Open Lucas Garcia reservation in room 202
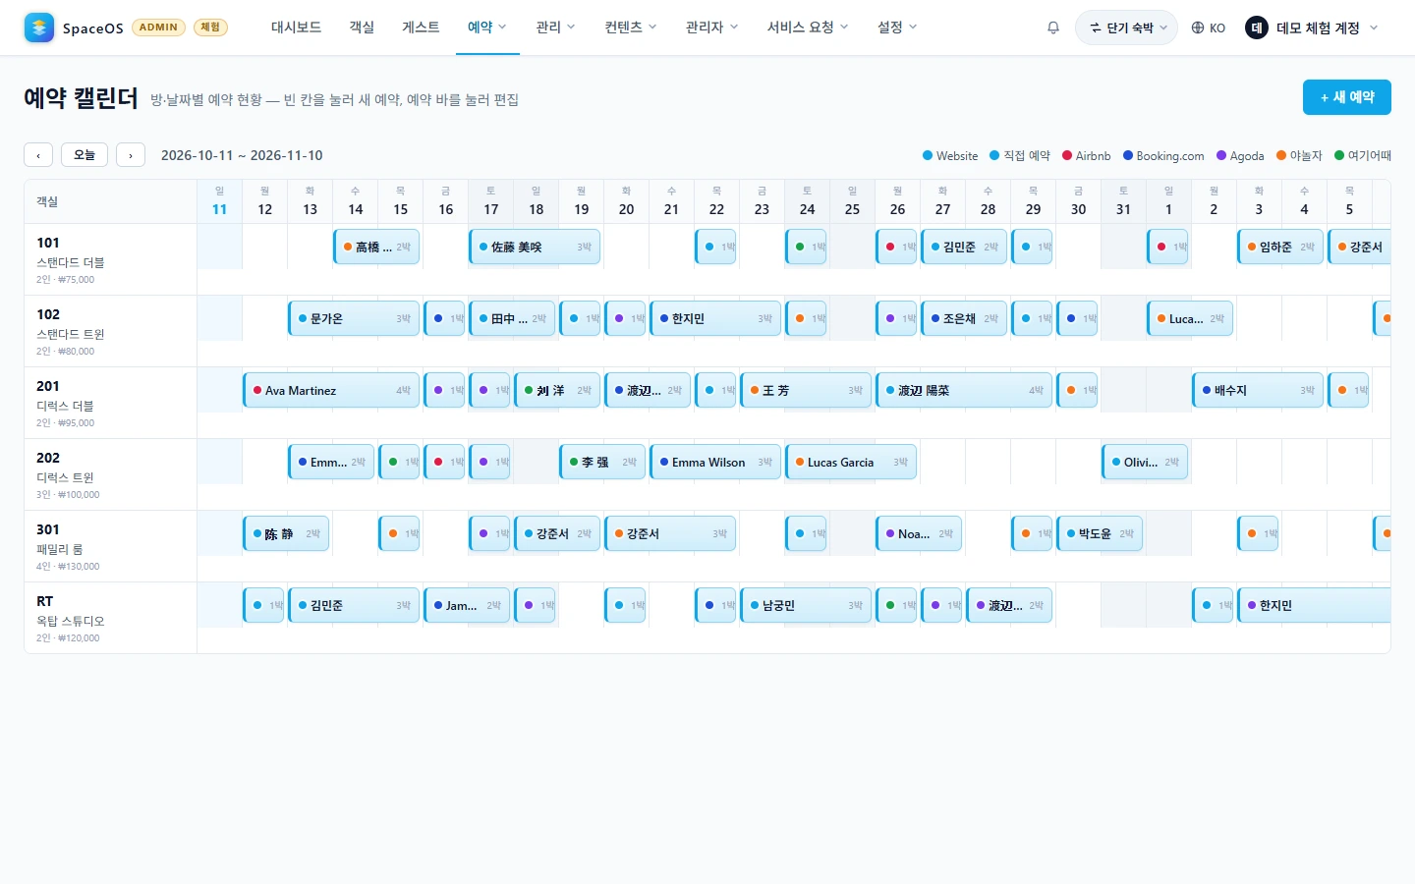1415x884 pixels. click(x=851, y=462)
